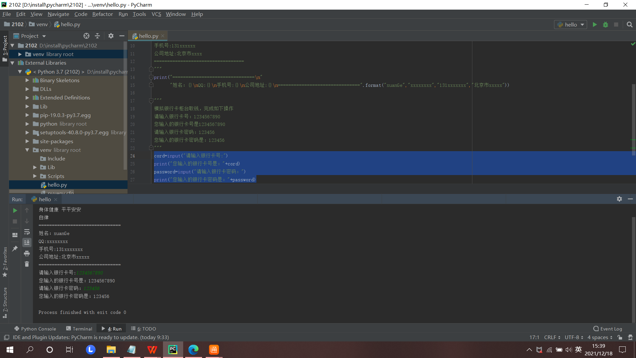The height and width of the screenshot is (358, 636).
Task: Toggle the read-only lock icon in status bar
Action: 619,337
